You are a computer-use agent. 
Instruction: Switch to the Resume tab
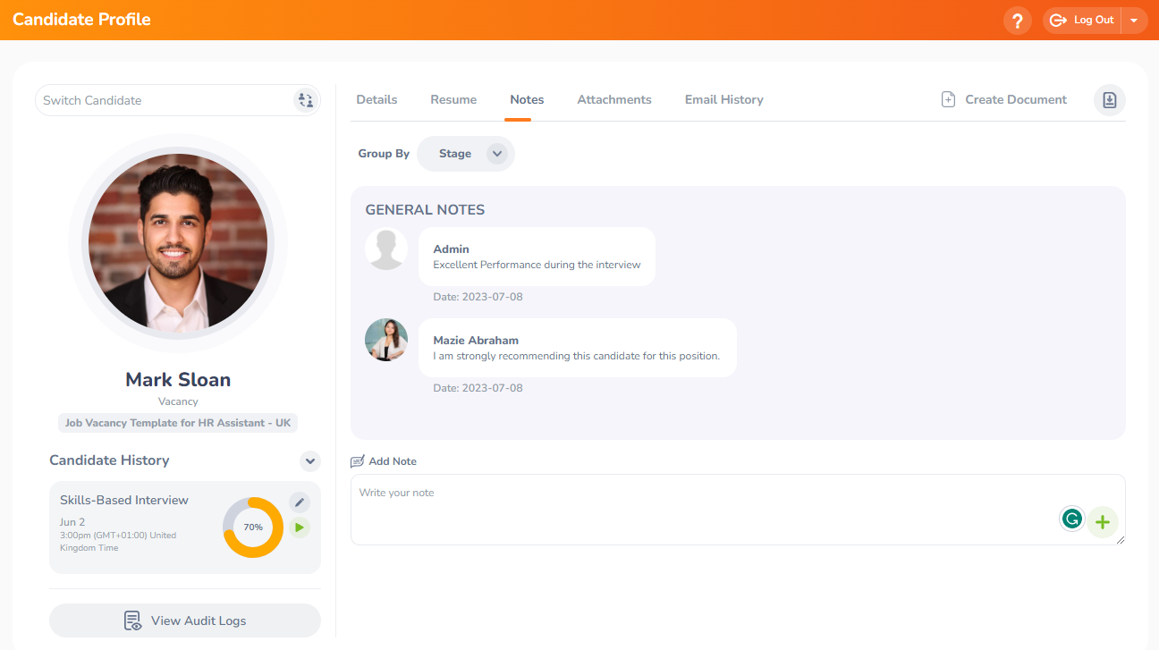point(453,99)
